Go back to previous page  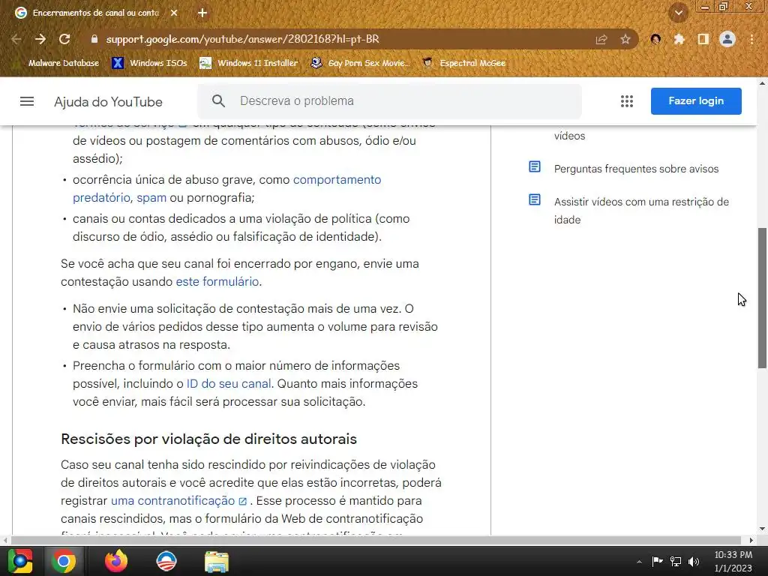(16, 39)
